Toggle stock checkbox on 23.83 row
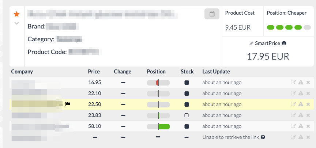This screenshot has width=316, height=148. [187, 115]
